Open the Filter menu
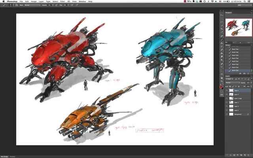 62,1
